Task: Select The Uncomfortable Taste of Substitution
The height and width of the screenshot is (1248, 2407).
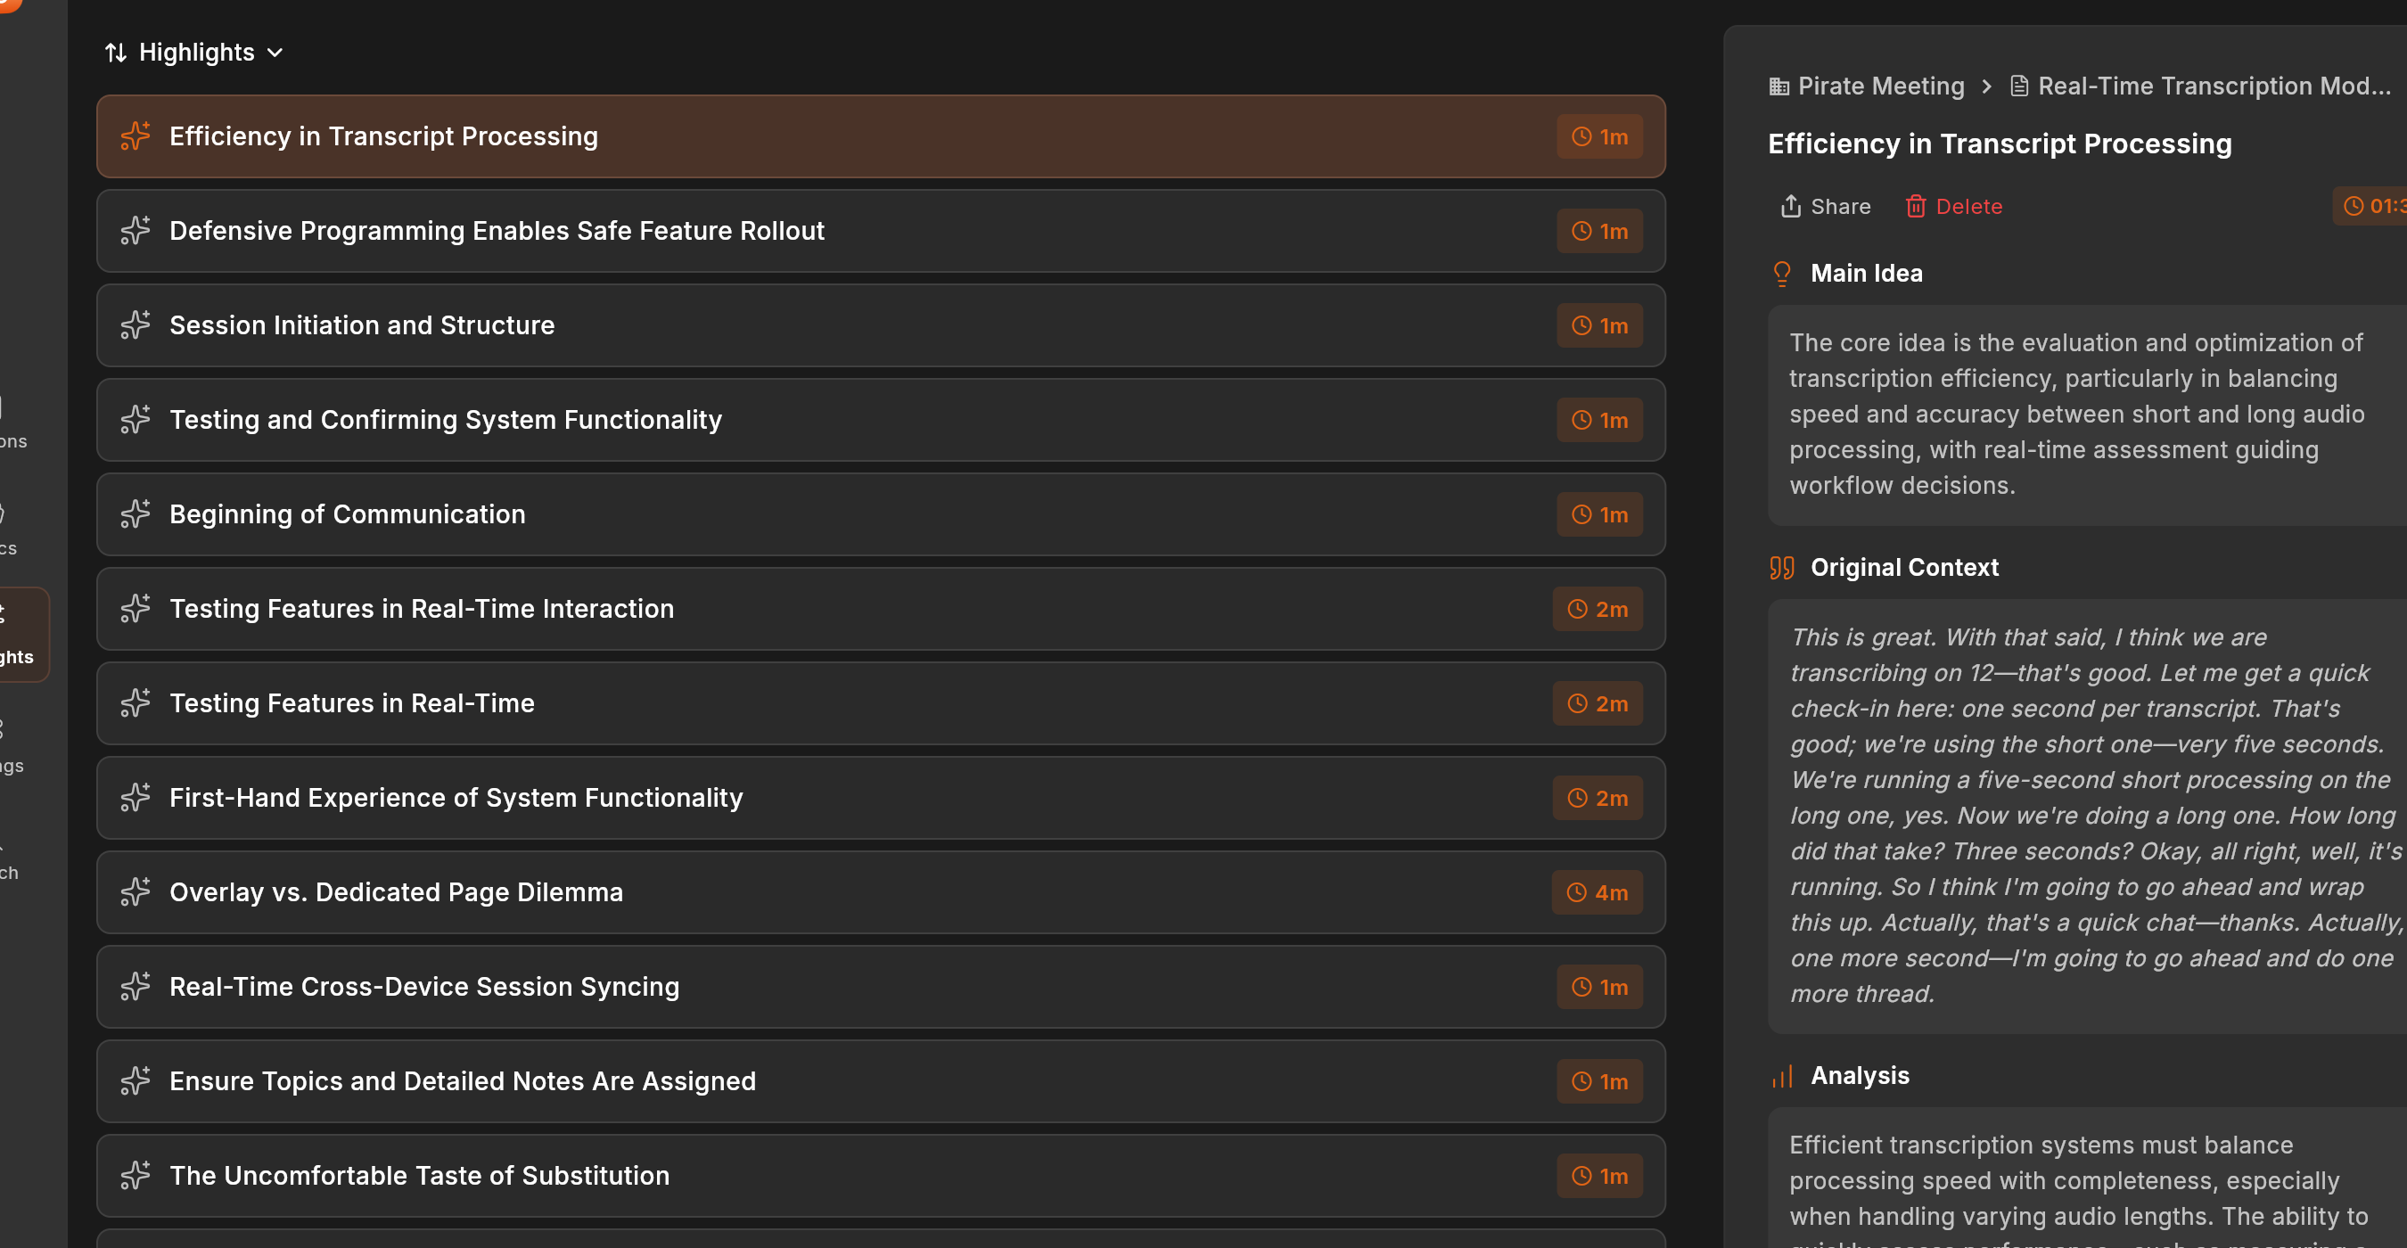Action: 419,1175
